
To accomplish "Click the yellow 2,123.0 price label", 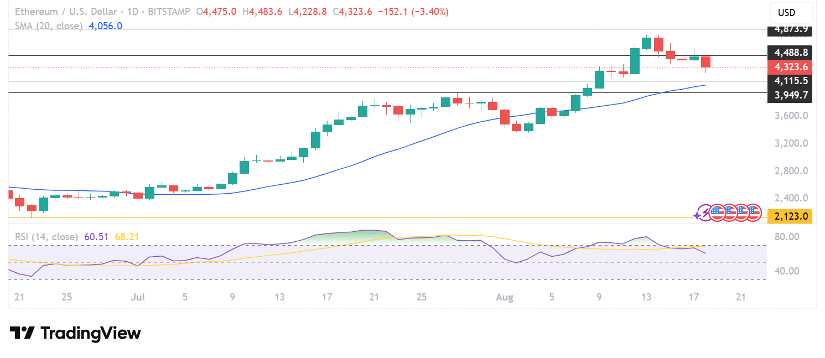I will [791, 216].
